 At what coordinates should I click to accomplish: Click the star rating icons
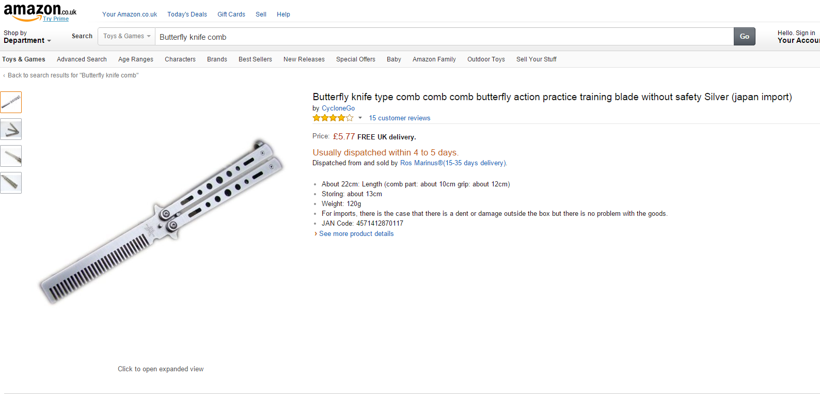click(x=333, y=118)
